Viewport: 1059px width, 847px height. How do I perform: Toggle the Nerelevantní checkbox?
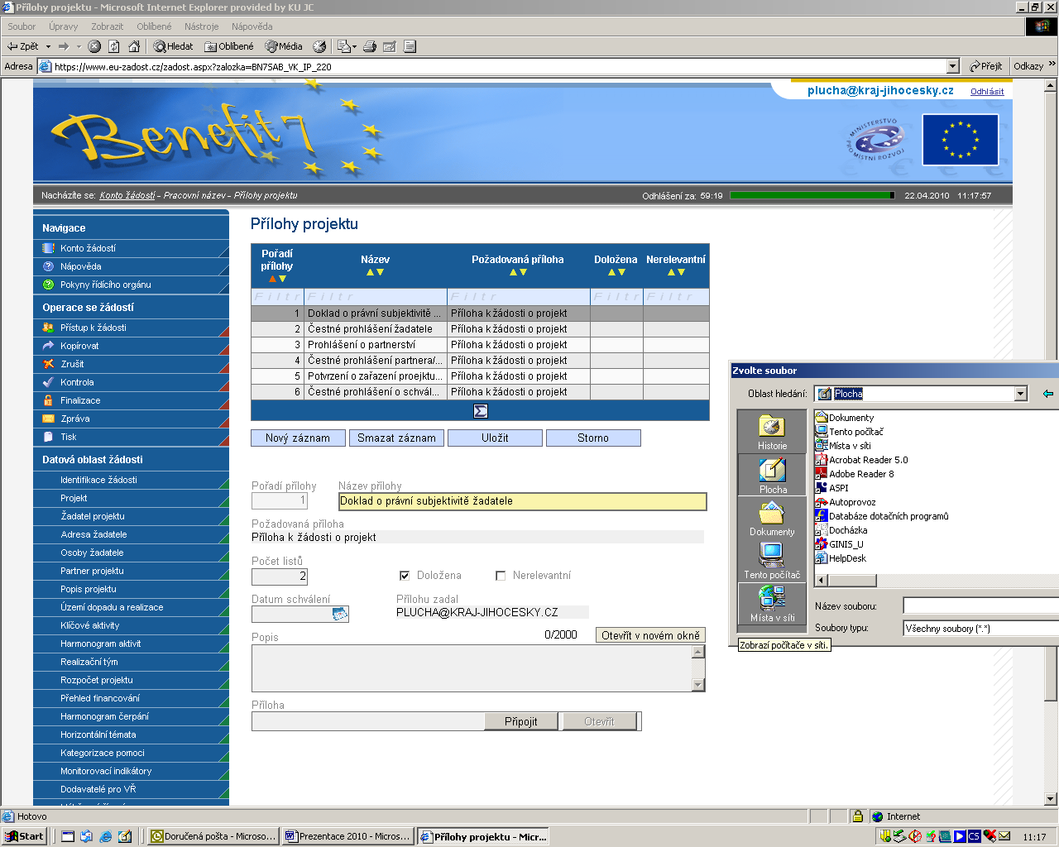click(x=501, y=576)
